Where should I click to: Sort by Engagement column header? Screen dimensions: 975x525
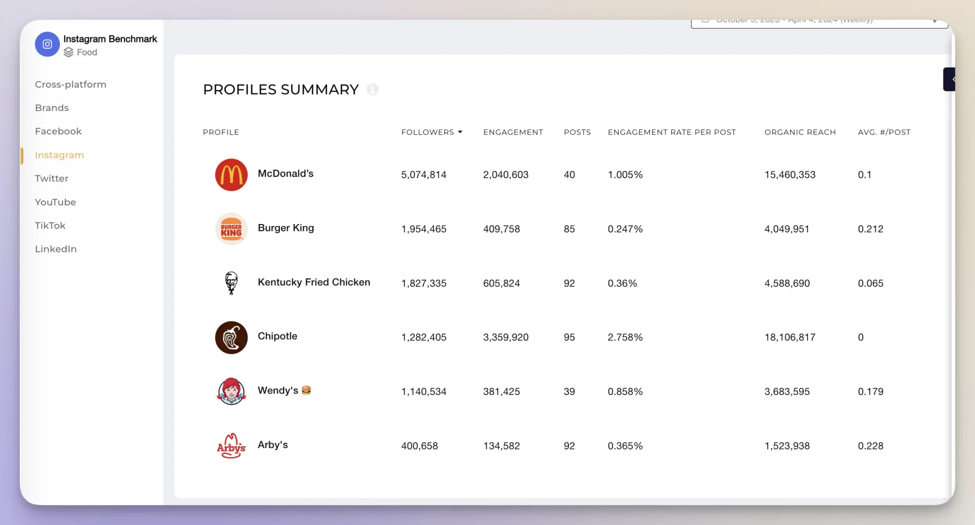point(513,132)
